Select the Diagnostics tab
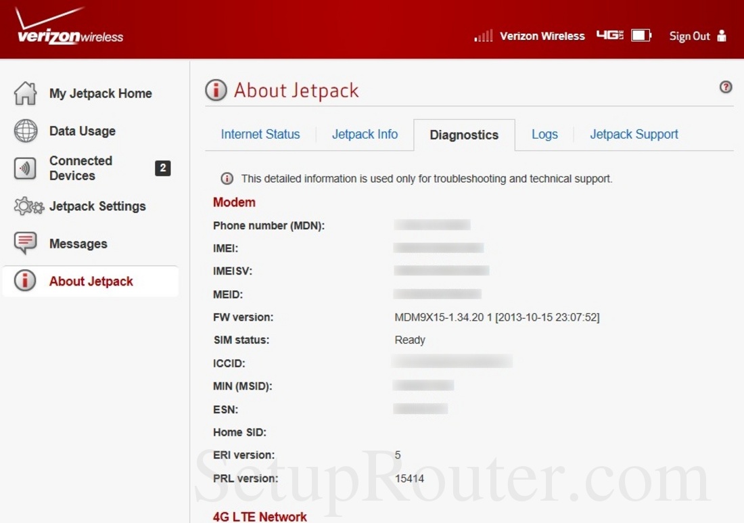Screen dimensions: 744x523 pos(464,135)
